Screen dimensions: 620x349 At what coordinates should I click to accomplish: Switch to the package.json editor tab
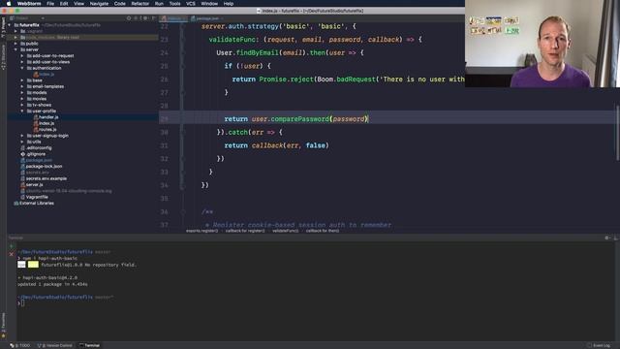pos(207,18)
